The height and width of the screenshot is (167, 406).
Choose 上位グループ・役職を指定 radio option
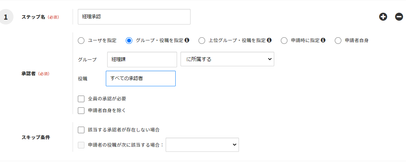click(202, 41)
